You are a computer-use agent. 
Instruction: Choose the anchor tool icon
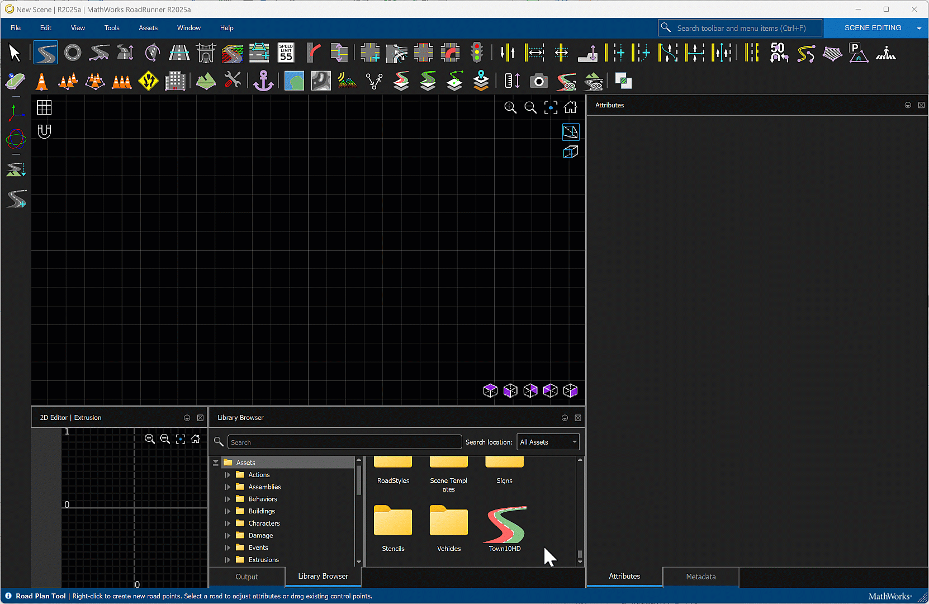pos(263,82)
